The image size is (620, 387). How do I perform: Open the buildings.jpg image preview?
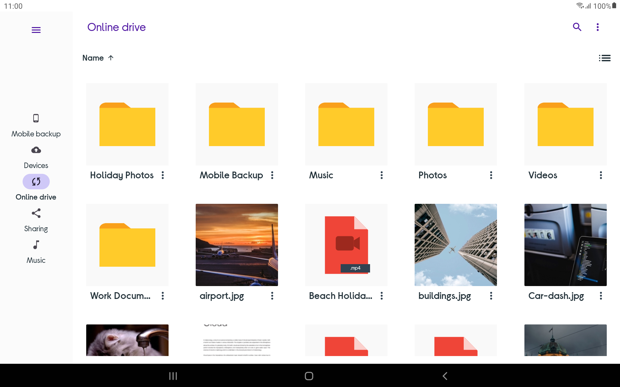(x=455, y=245)
